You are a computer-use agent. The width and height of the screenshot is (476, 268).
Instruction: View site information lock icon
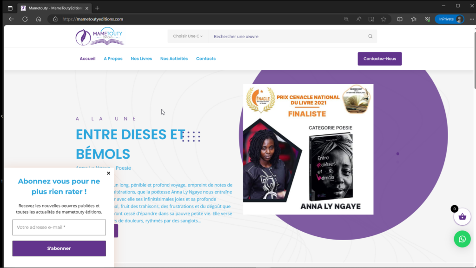click(55, 19)
